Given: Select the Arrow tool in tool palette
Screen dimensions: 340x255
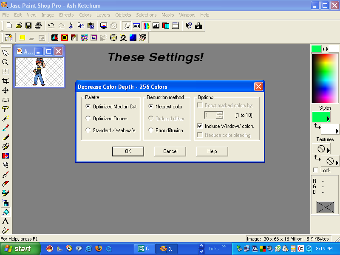Looking at the screenshot, I should (6, 53).
